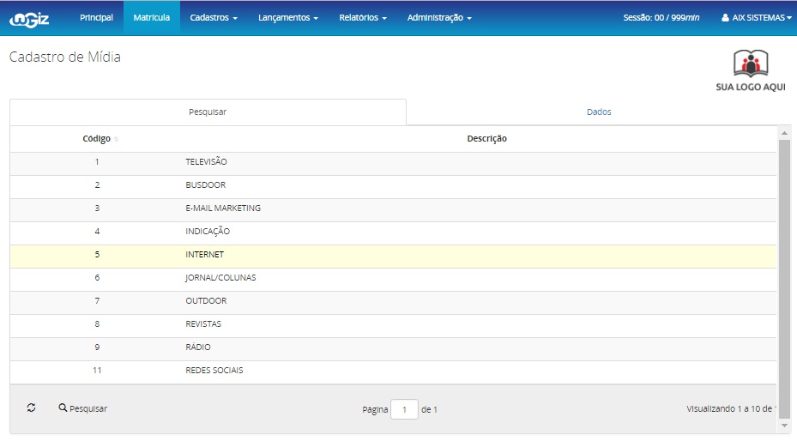
Task: Click the sort arrow beside Código header
Action: coord(117,139)
